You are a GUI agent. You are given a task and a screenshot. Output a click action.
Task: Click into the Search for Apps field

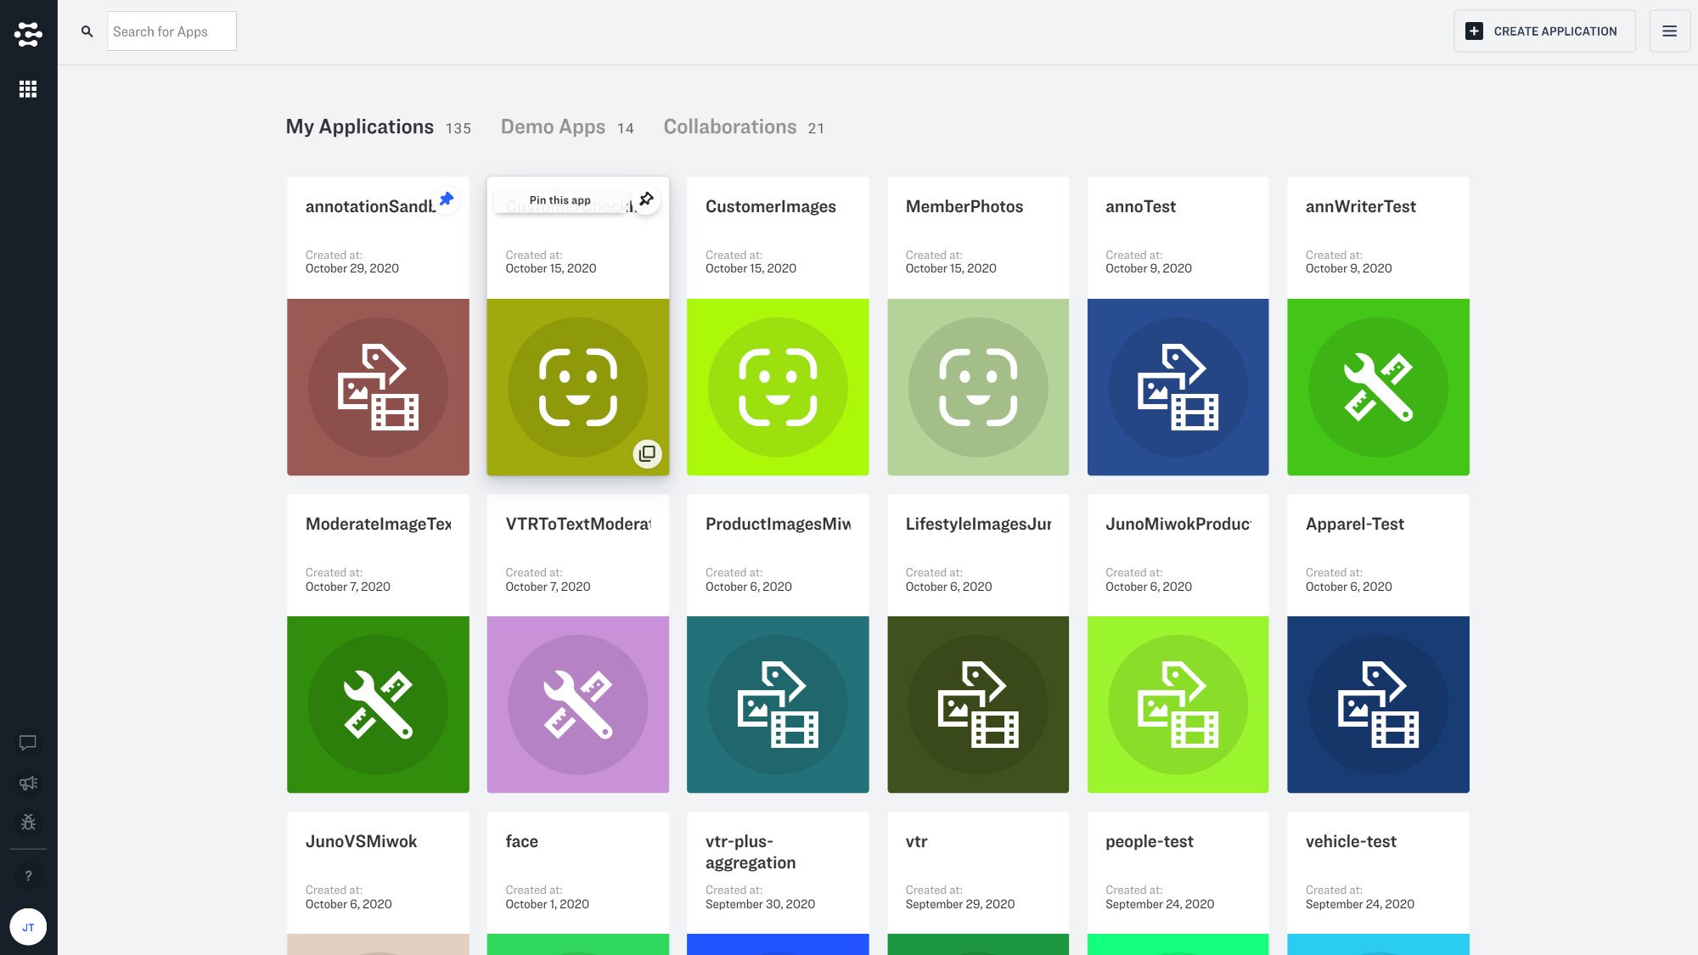click(171, 31)
